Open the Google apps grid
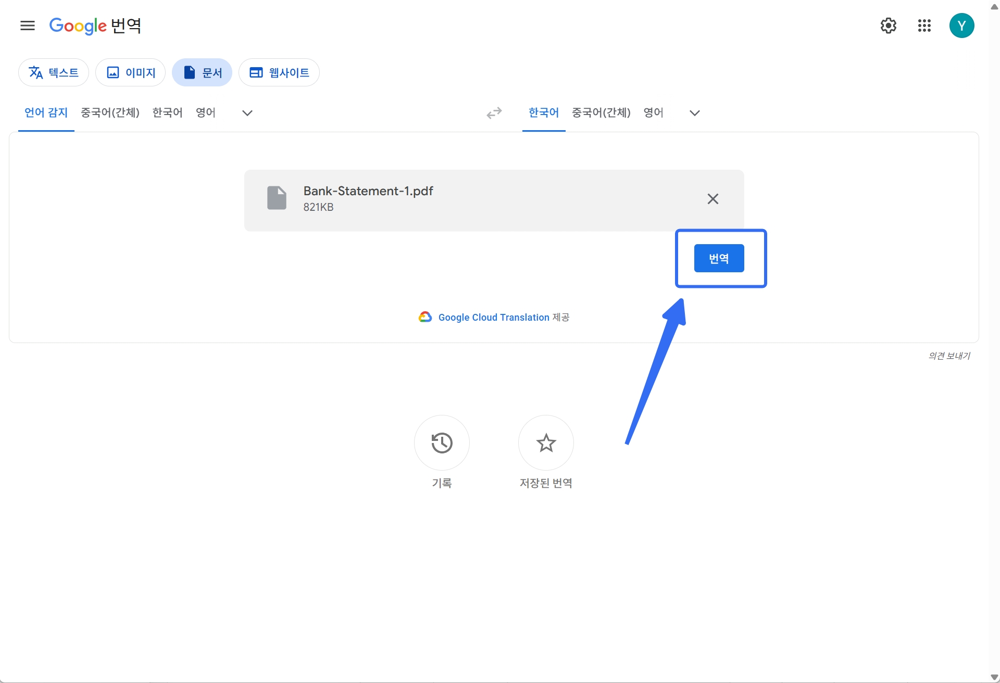This screenshot has width=1000, height=683. 924,26
